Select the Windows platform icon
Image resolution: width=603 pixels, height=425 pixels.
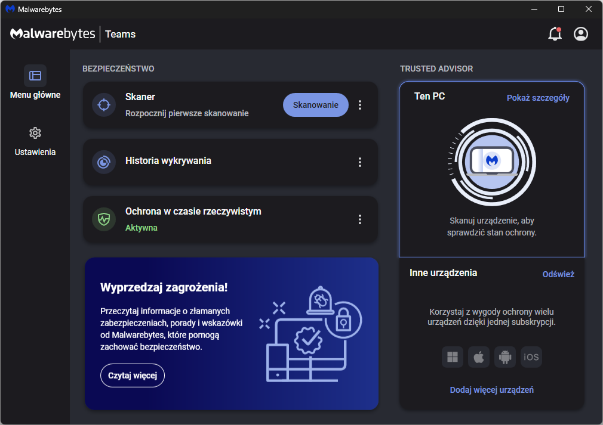pos(453,357)
